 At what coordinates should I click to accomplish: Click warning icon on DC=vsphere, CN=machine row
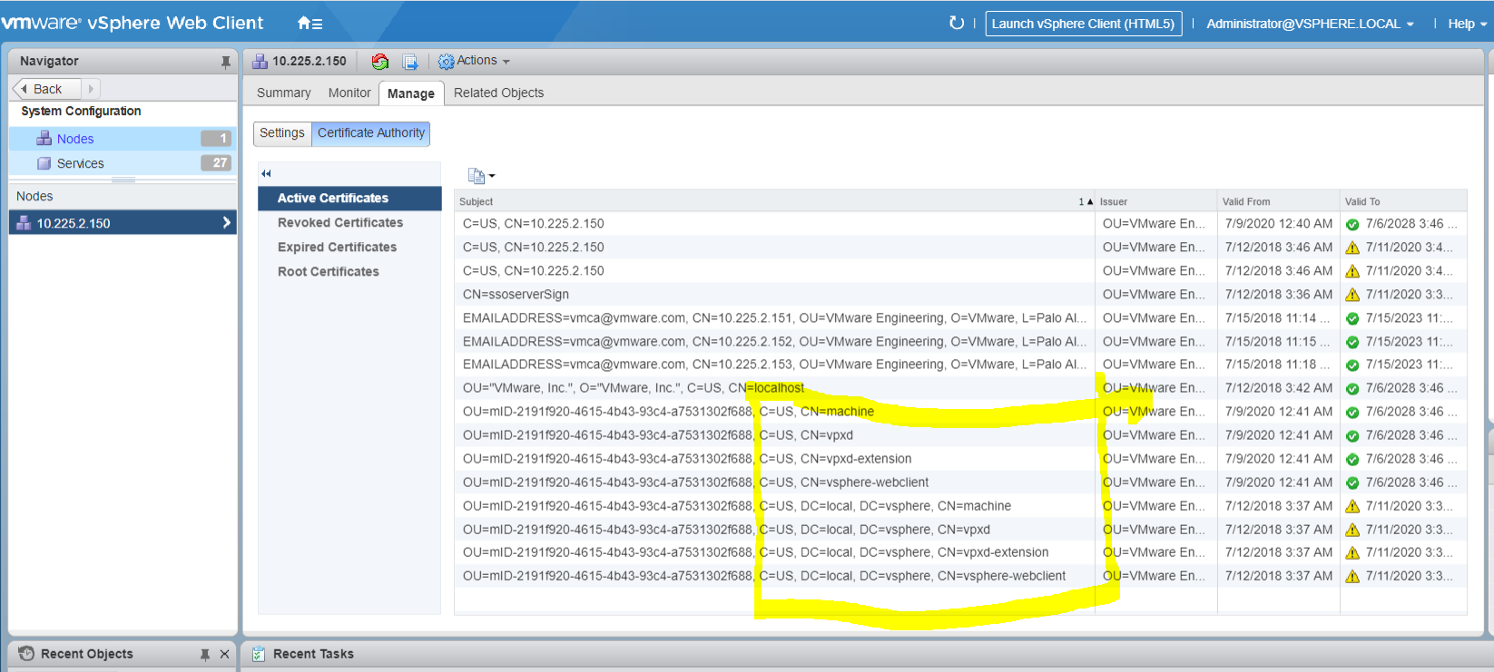click(x=1352, y=506)
